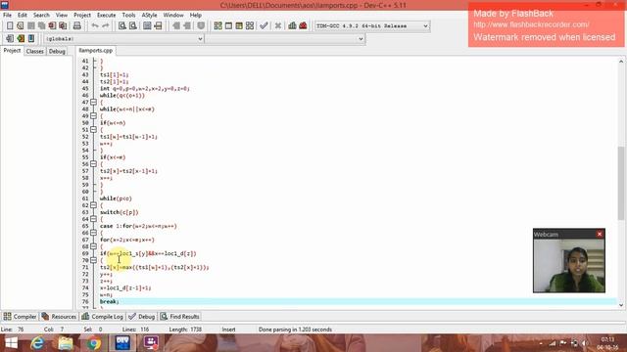Screen dimensions: 627x352
Task: Open the Resources bottom tab
Action: (x=59, y=317)
